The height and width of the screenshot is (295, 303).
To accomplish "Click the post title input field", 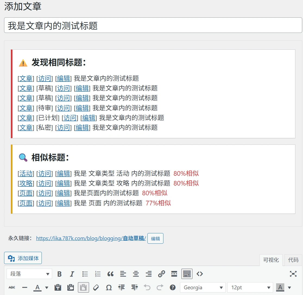I will point(153,25).
